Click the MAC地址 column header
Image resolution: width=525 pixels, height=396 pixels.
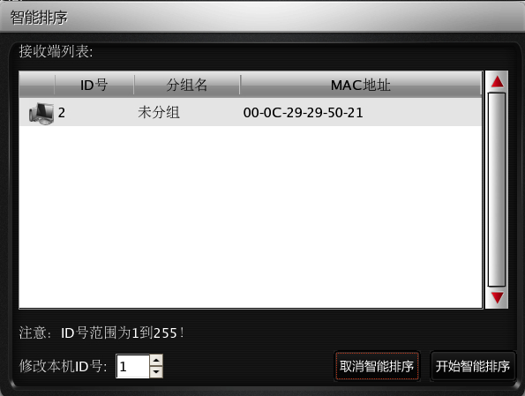(361, 85)
